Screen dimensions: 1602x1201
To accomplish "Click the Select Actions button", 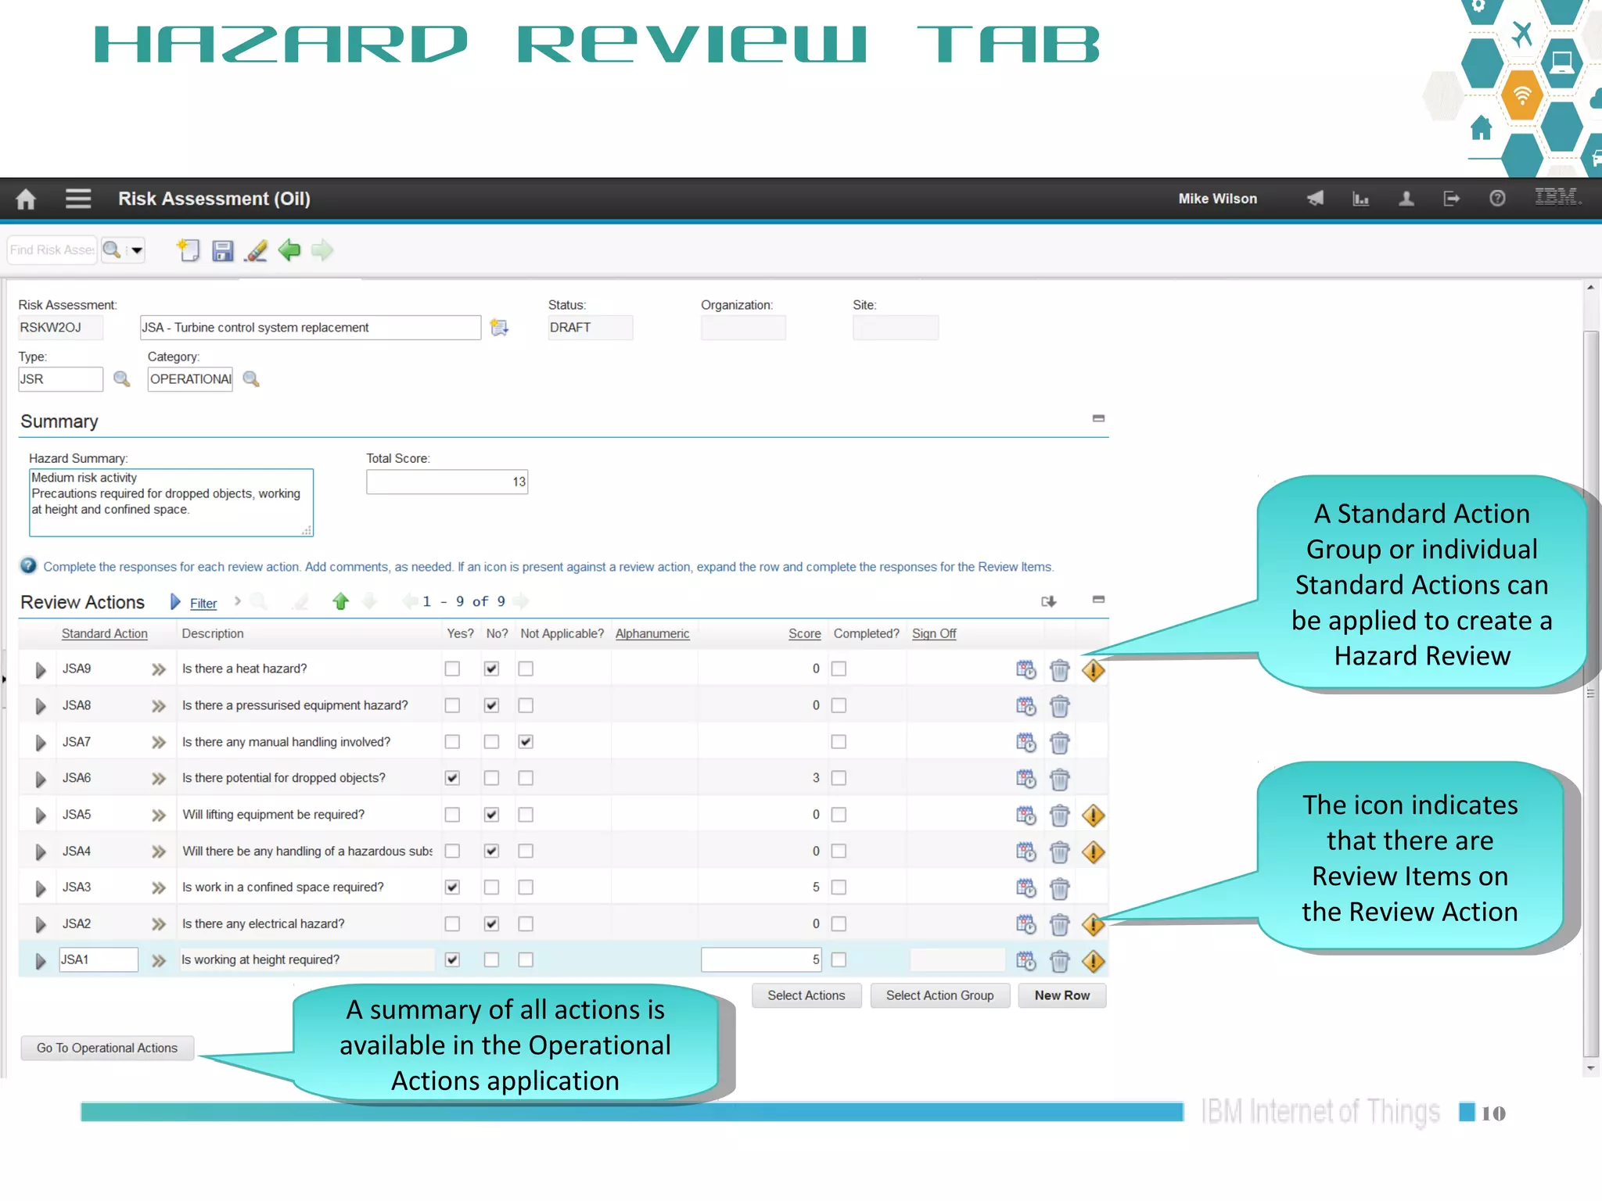I will tap(806, 995).
